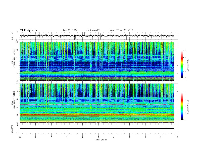Viewport: 199px width, 154px height.
Task: Click ch.2 frequency axis tick '2'
Action: click(18, 115)
